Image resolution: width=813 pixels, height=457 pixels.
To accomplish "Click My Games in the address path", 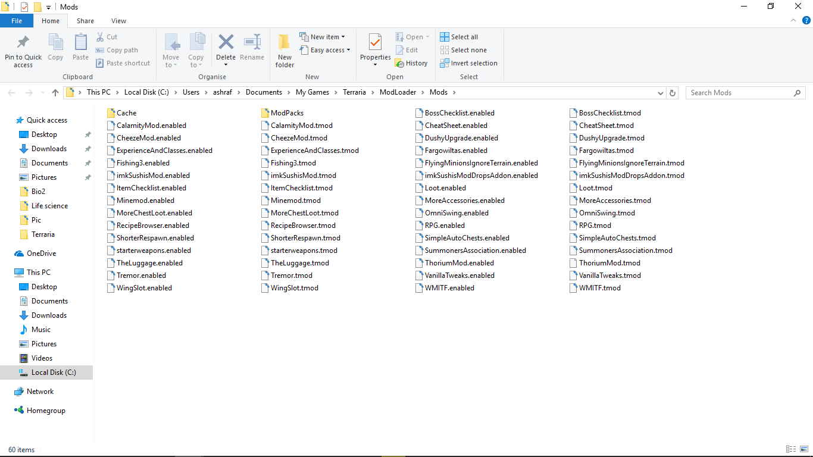I will click(312, 92).
